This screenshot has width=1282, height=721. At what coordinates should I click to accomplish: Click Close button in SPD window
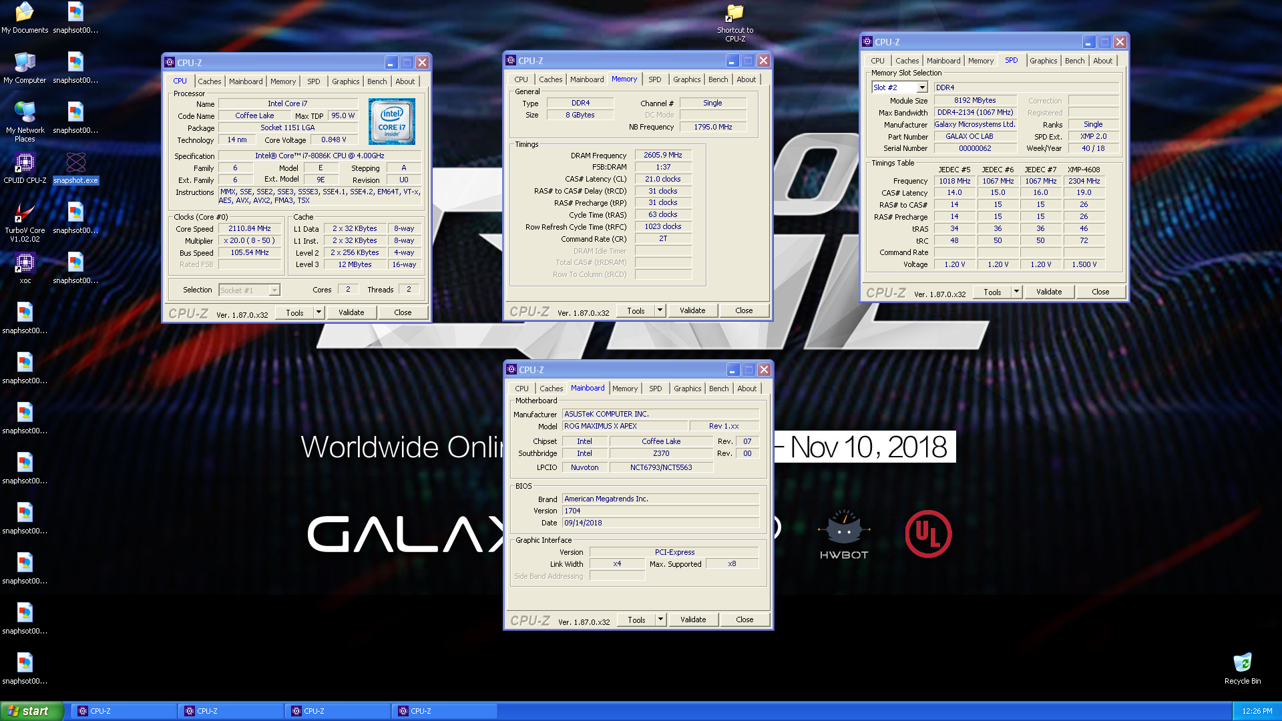1100,292
